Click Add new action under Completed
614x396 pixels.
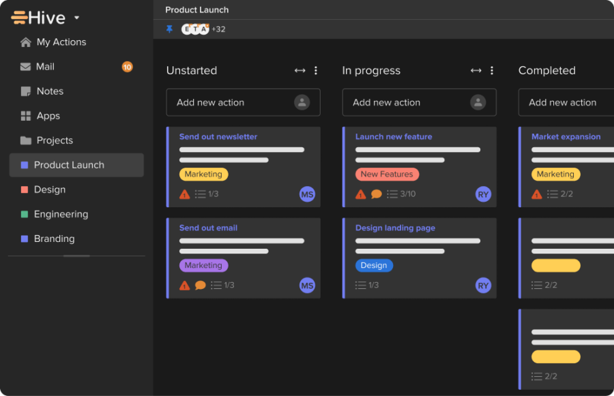564,102
